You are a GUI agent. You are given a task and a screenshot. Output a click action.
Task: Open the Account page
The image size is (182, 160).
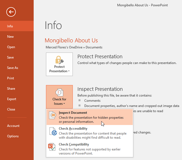pyautogui.click(x=13, y=126)
